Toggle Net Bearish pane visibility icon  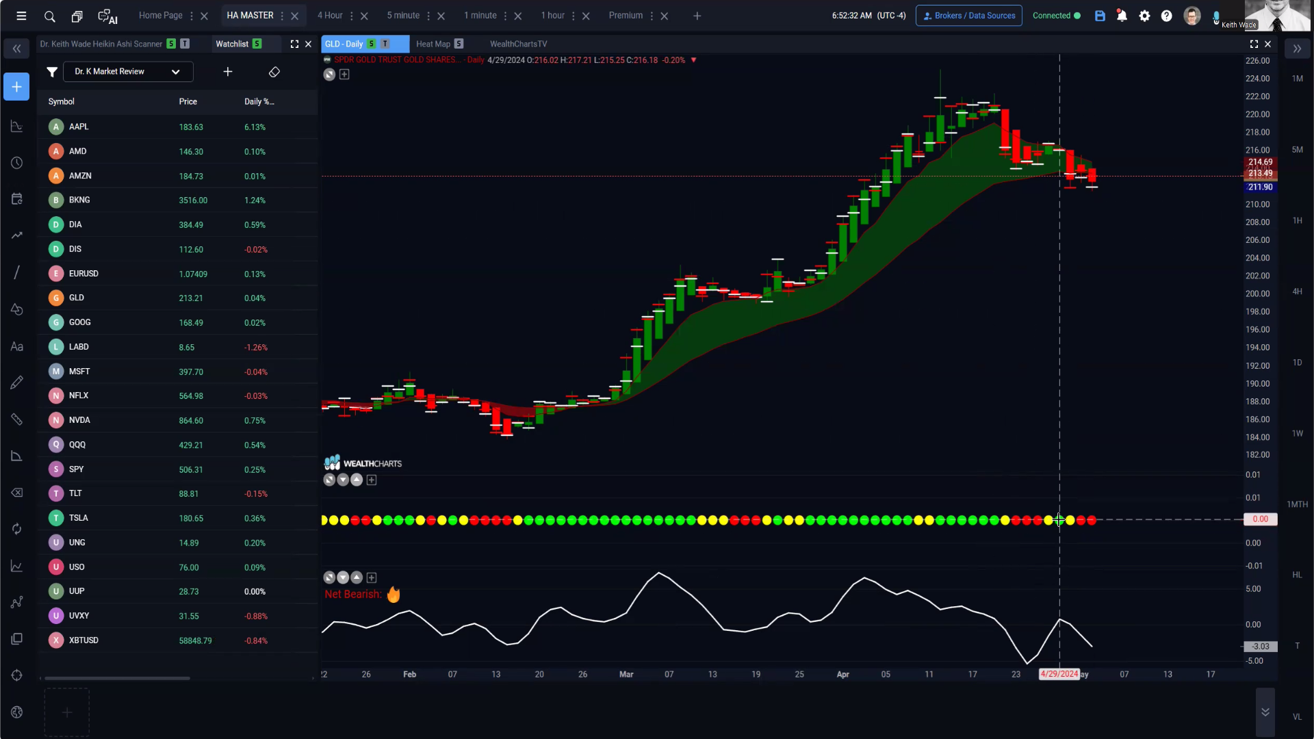[329, 578]
